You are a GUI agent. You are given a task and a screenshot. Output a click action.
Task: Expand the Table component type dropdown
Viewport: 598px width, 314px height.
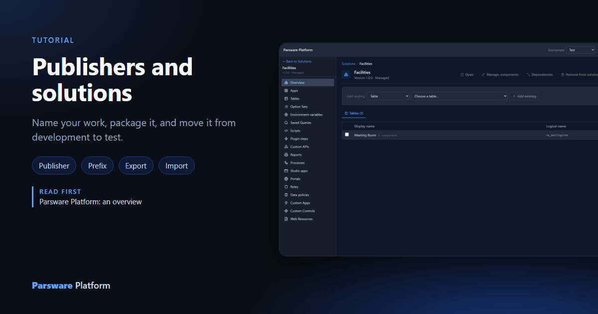pyautogui.click(x=388, y=96)
